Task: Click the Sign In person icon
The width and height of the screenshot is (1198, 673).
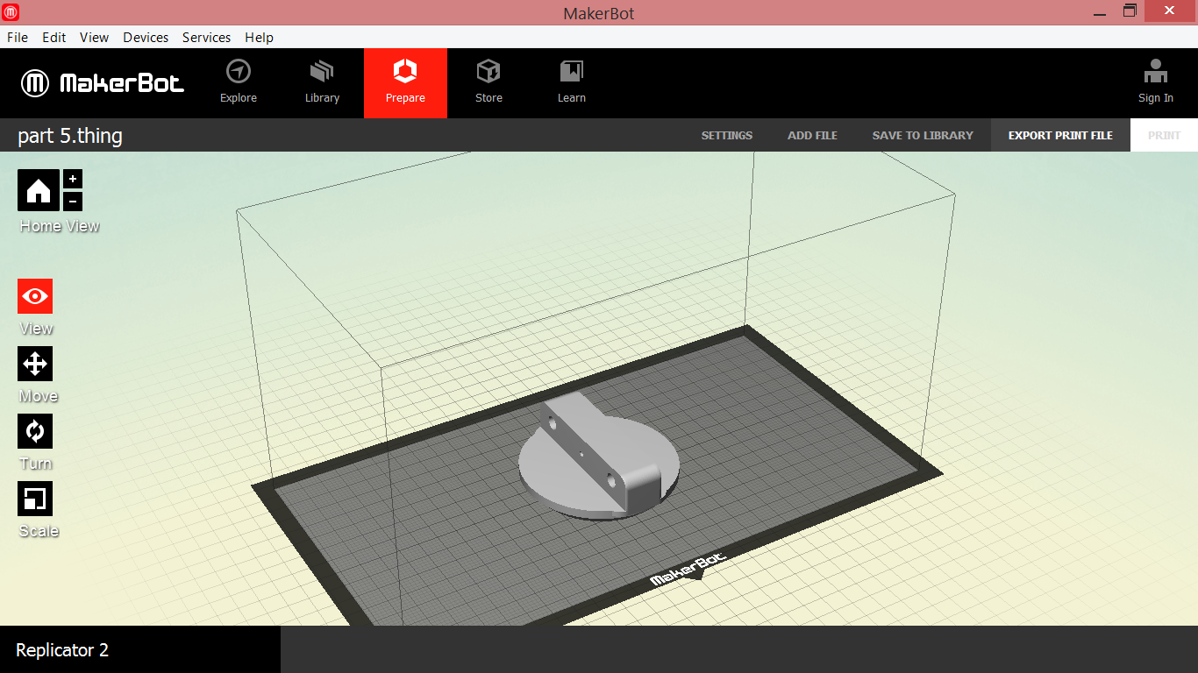Action: [1156, 72]
